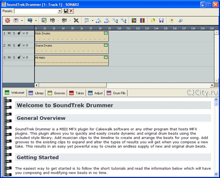Image resolution: width=220 pixels, height=178 pixels.
Task: Click measure 9 on the timeline ruler
Action: (x=110, y=28)
